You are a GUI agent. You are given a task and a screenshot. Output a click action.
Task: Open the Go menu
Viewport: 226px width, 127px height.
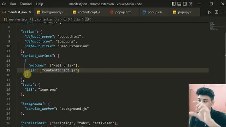tap(4, 4)
